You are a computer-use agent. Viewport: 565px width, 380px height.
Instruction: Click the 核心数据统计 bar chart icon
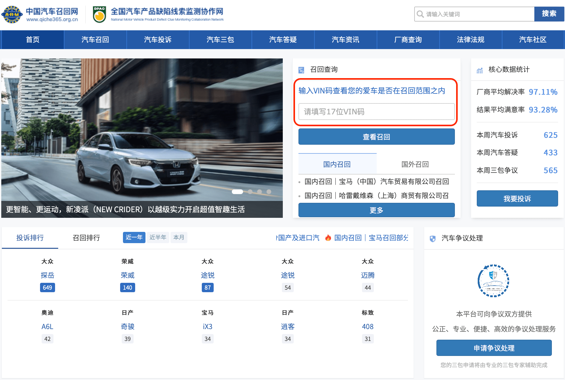pos(480,70)
